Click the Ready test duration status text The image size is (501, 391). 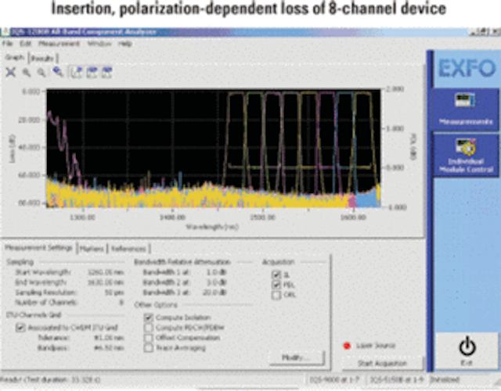coord(50,380)
